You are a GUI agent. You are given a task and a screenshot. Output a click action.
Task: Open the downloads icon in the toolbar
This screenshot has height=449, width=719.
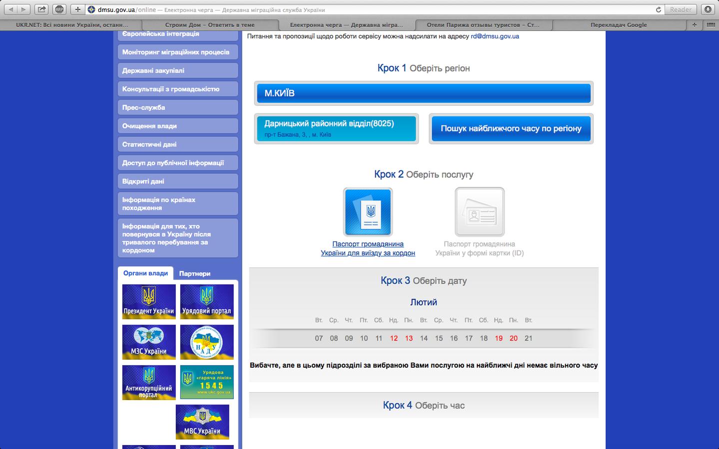click(x=708, y=9)
